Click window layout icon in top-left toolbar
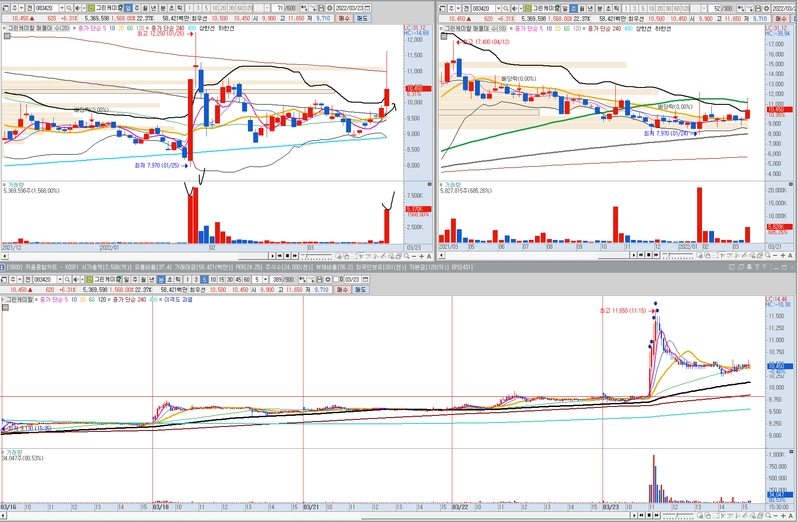 pyautogui.click(x=5, y=8)
